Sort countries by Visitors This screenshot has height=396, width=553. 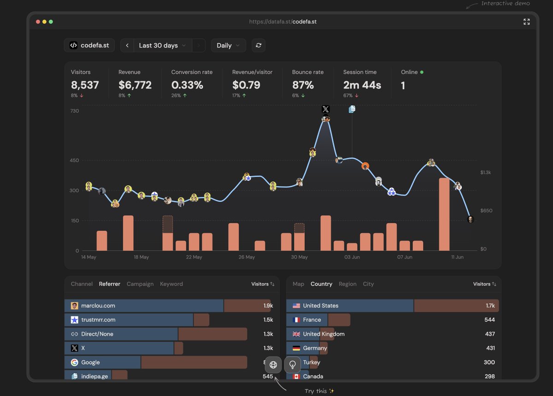click(485, 284)
